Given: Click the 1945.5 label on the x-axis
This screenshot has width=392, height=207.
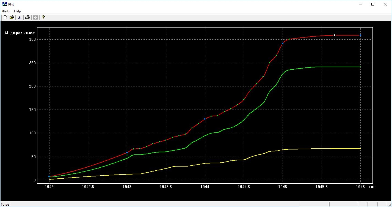Looking at the screenshot, I should (321, 187).
